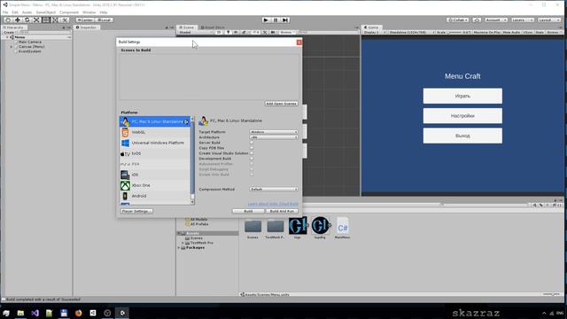Open the cloud services icon button

[x=477, y=19]
